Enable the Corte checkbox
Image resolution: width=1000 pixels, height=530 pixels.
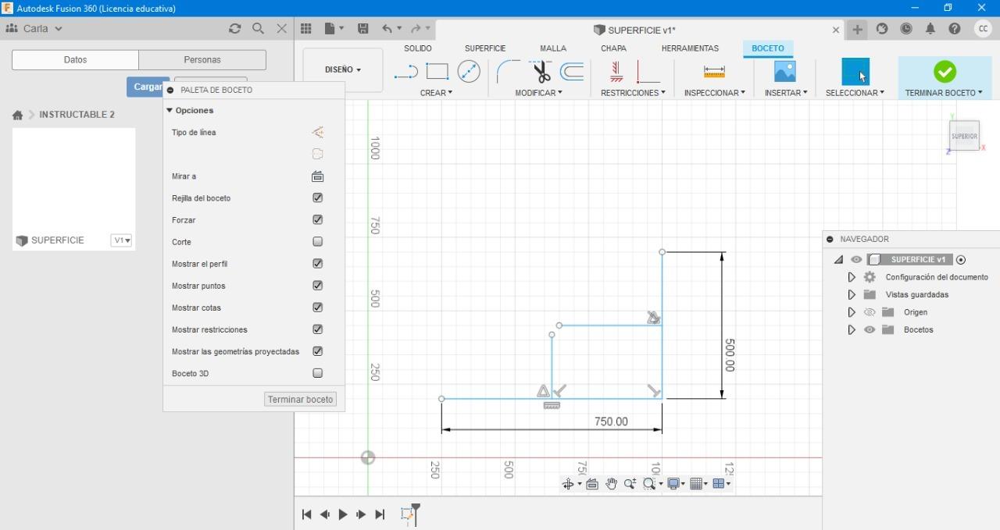coord(317,242)
